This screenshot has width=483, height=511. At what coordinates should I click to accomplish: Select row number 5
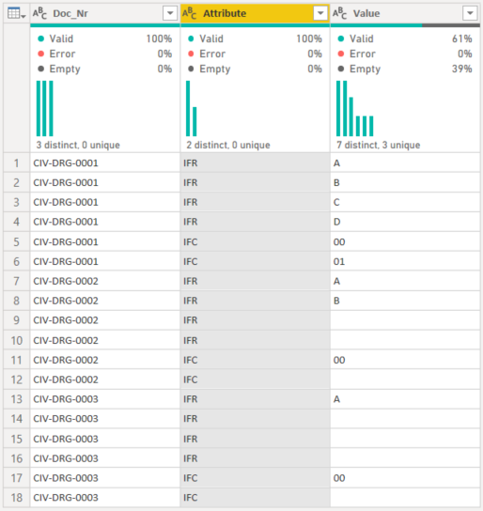click(x=17, y=241)
